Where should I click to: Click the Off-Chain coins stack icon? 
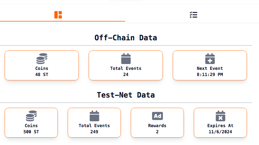click(42, 58)
